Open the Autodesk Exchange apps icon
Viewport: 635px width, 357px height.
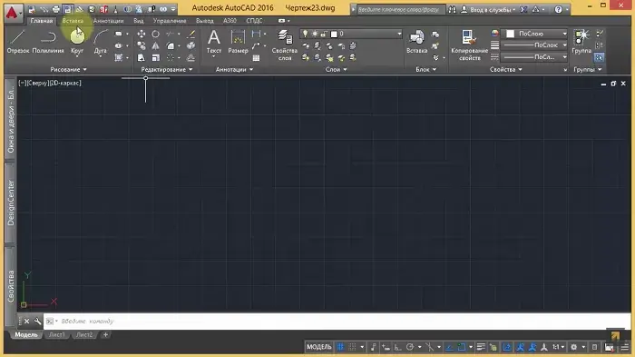point(523,9)
